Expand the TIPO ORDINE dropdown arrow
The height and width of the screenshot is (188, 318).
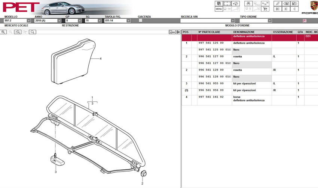[x=269, y=21]
